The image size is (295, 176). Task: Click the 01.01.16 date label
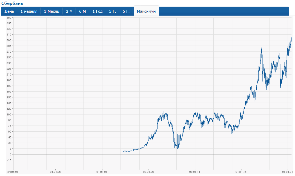[241, 172]
